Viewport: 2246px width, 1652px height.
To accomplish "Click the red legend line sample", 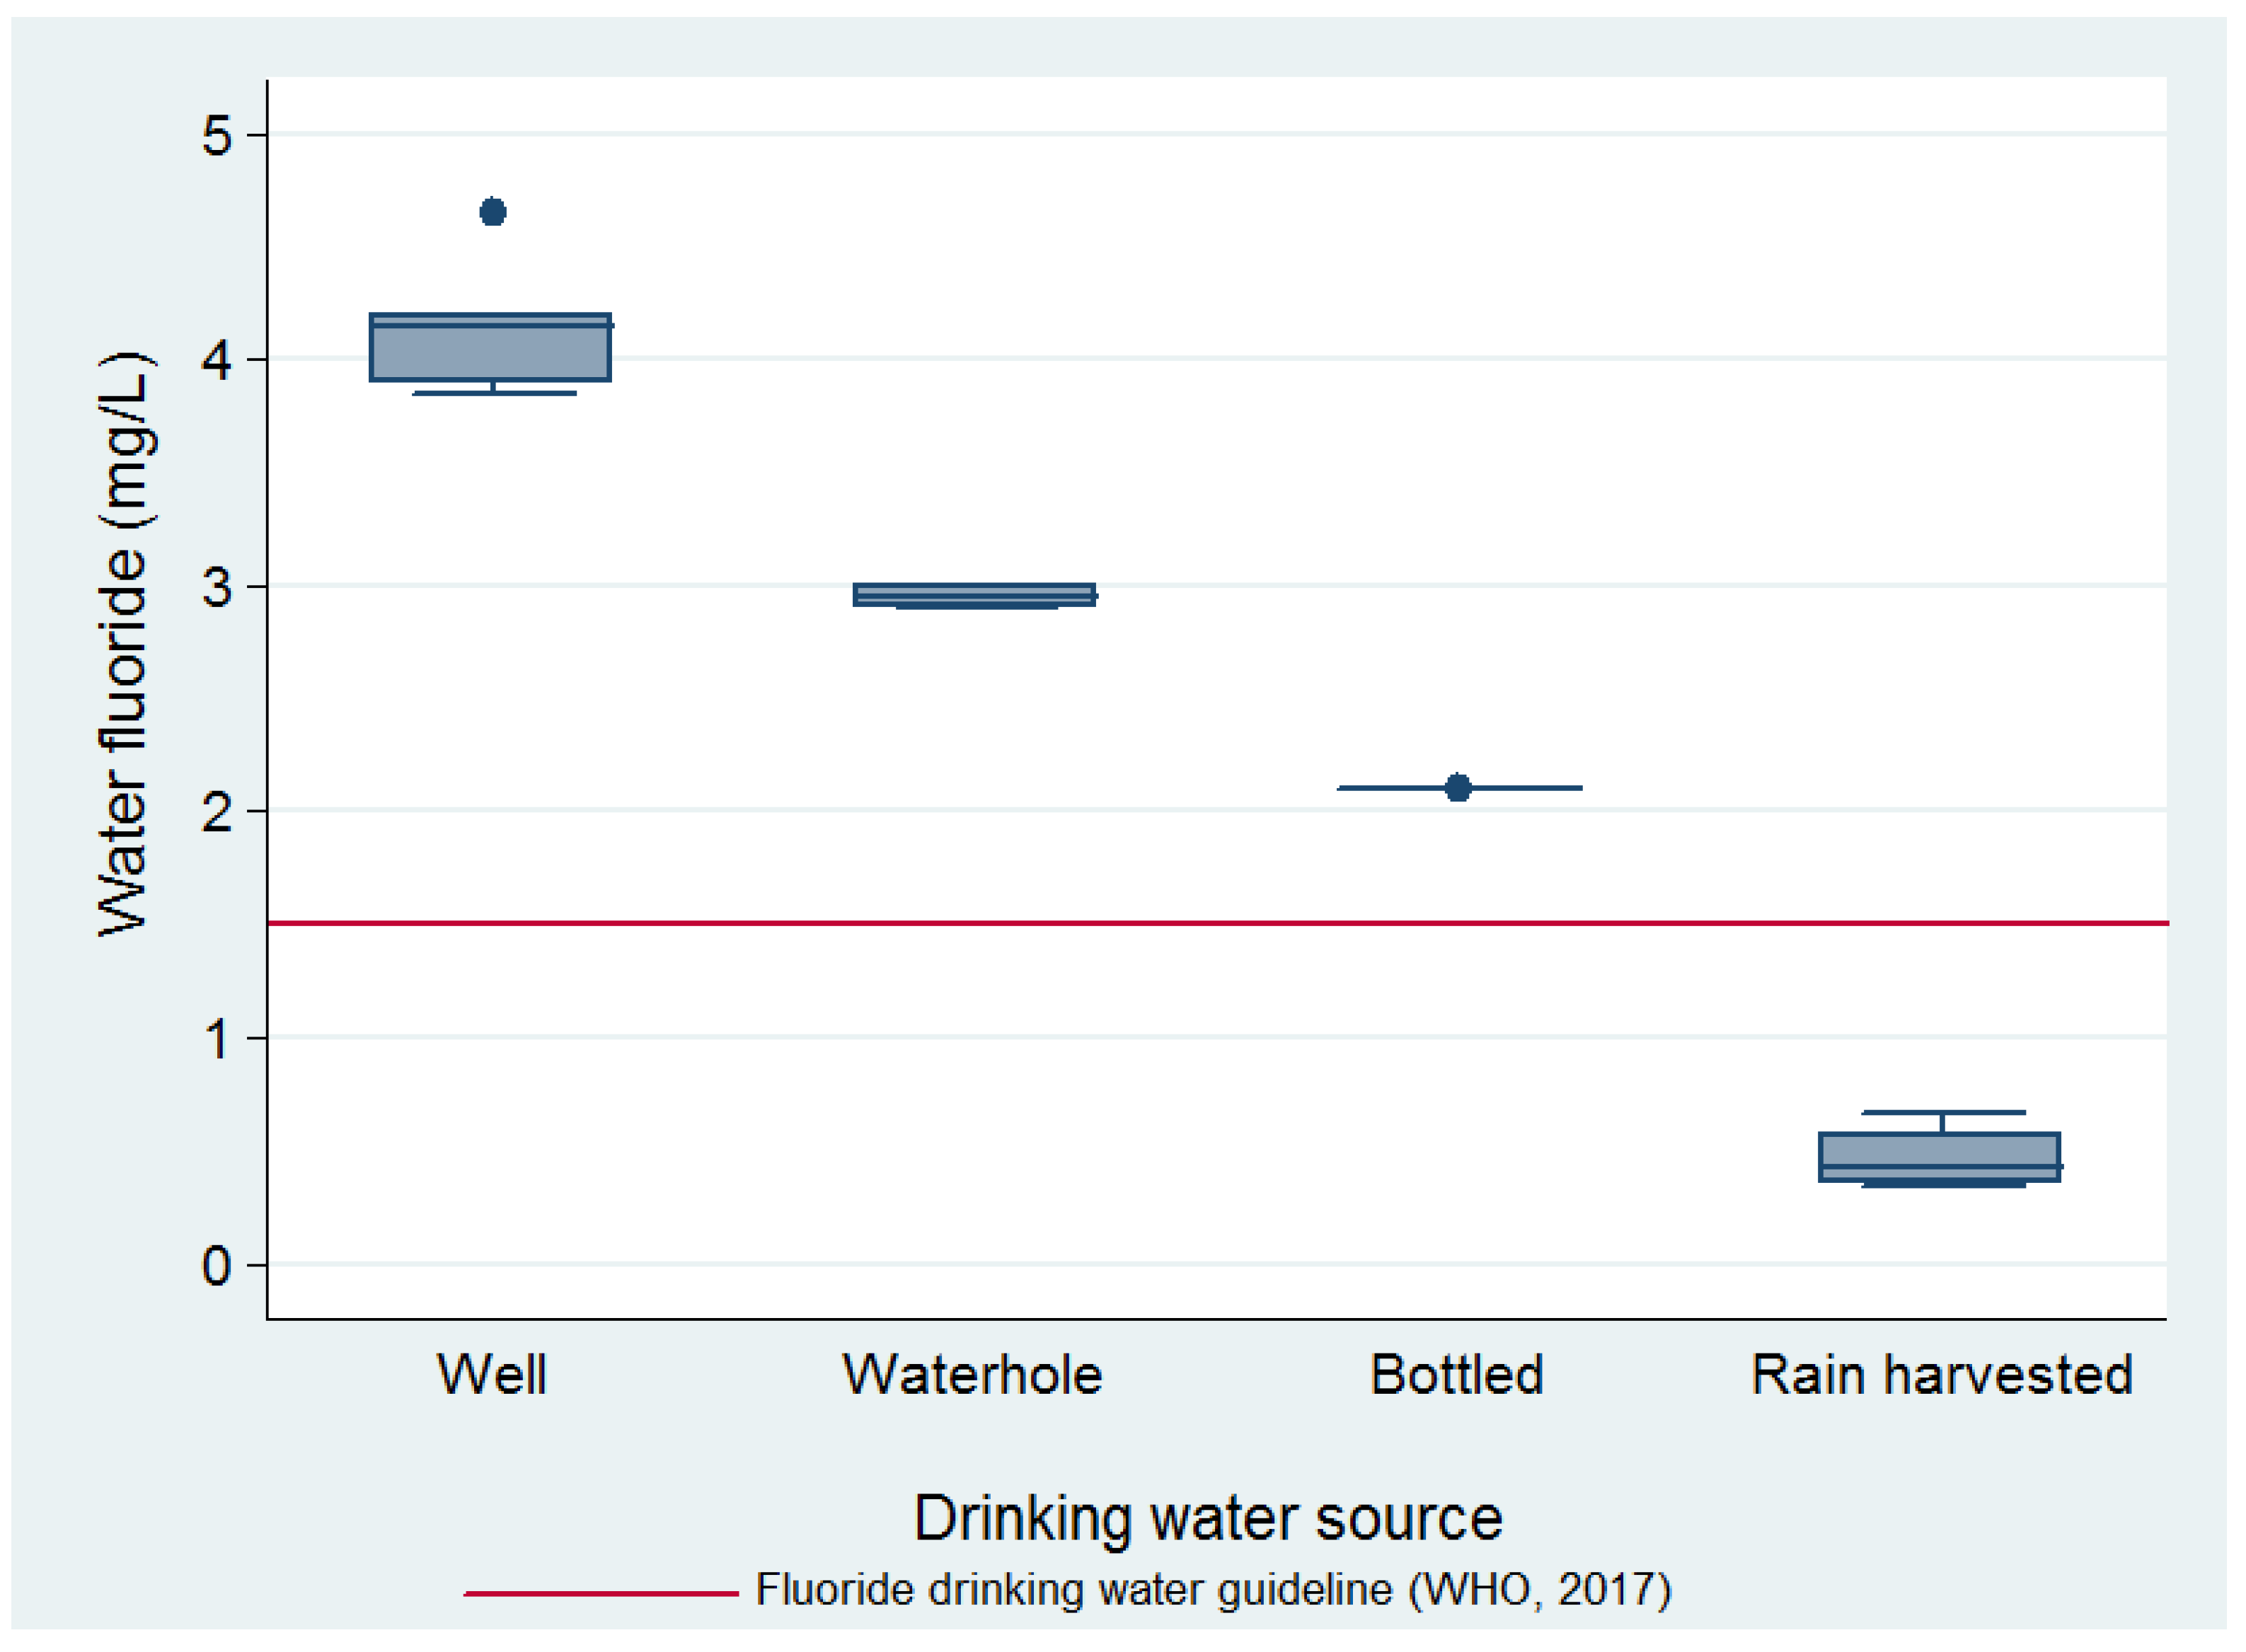I will (601, 1593).
